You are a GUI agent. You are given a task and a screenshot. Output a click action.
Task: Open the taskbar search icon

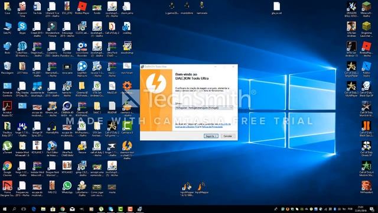(14, 209)
